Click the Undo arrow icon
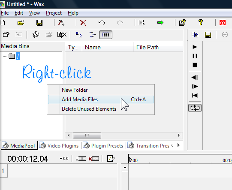 102,23
